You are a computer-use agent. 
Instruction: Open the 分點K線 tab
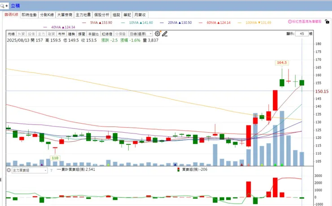click(x=47, y=15)
